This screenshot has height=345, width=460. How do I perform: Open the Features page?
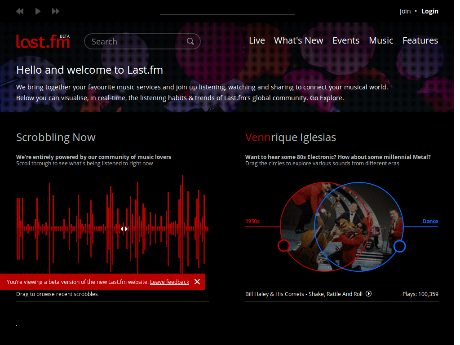[420, 40]
